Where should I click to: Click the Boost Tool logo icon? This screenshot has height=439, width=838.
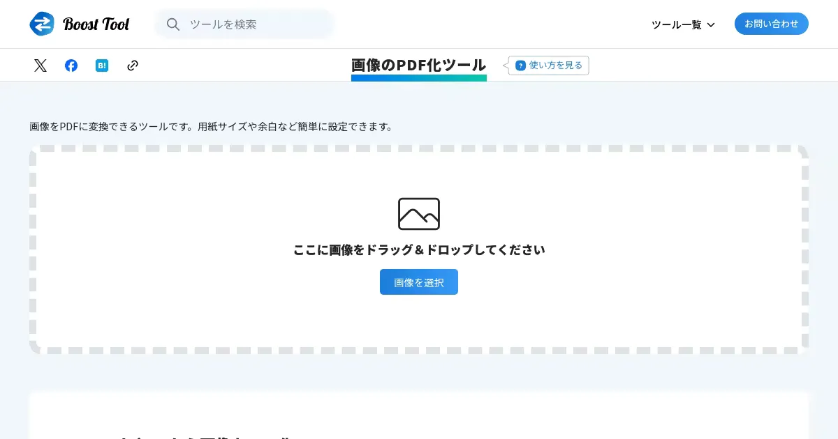click(42, 24)
